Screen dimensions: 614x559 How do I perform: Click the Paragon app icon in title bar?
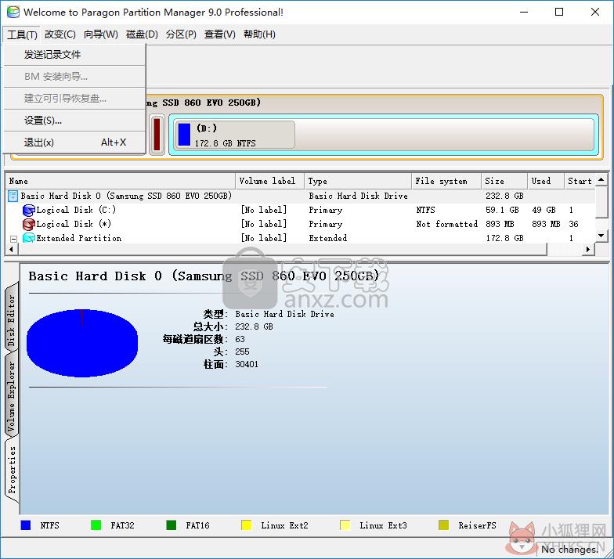click(x=13, y=13)
